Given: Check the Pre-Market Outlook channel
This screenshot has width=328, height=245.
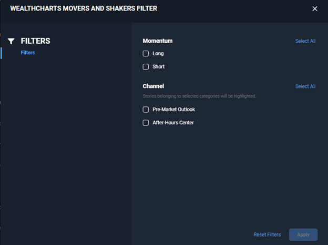Looking at the screenshot, I should tap(146, 110).
